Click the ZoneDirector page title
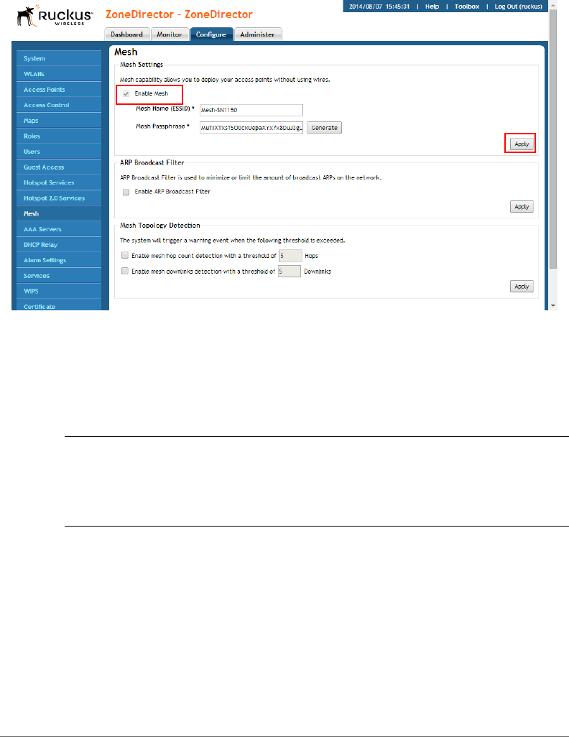This screenshot has height=737, width=569. tap(179, 14)
